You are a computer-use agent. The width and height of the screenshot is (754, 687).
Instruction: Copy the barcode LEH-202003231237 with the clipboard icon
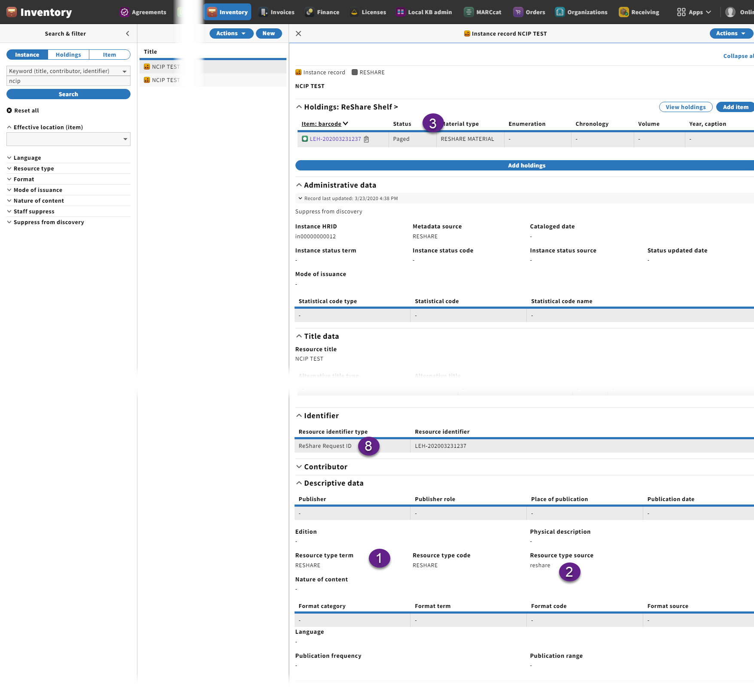coord(366,139)
